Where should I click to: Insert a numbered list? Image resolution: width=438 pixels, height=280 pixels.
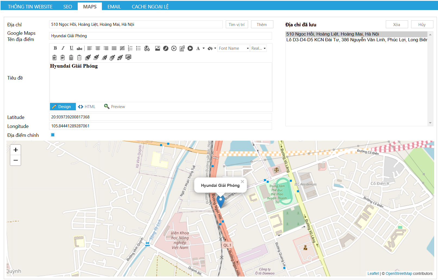pos(130,48)
